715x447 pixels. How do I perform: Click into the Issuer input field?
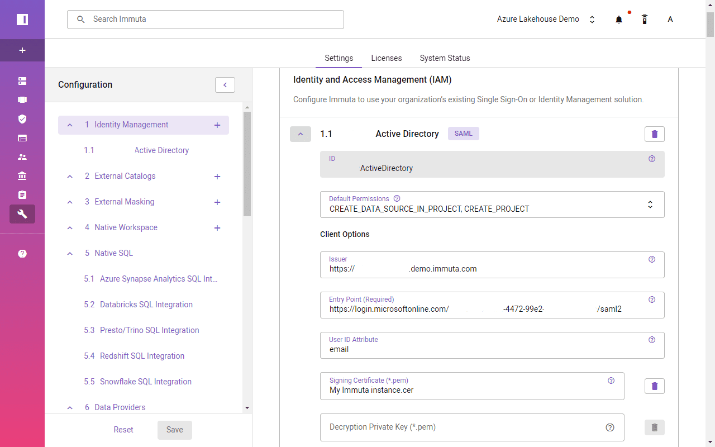point(492,265)
